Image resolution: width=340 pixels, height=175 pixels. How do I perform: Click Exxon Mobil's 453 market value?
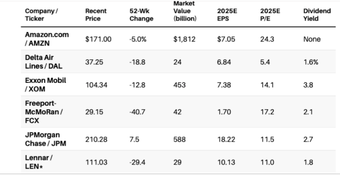(179, 85)
